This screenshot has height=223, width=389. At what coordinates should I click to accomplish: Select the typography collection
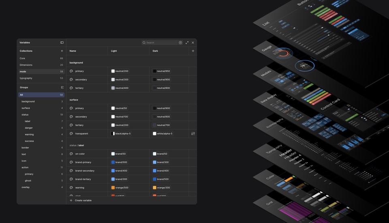tap(41, 78)
